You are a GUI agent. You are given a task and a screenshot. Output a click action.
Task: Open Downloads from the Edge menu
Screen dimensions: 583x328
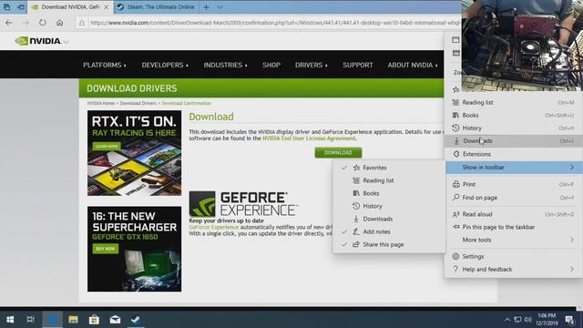[514, 141]
